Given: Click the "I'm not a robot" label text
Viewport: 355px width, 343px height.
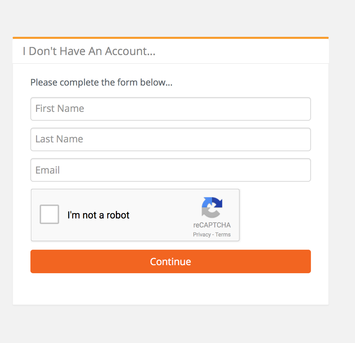Looking at the screenshot, I should (98, 215).
